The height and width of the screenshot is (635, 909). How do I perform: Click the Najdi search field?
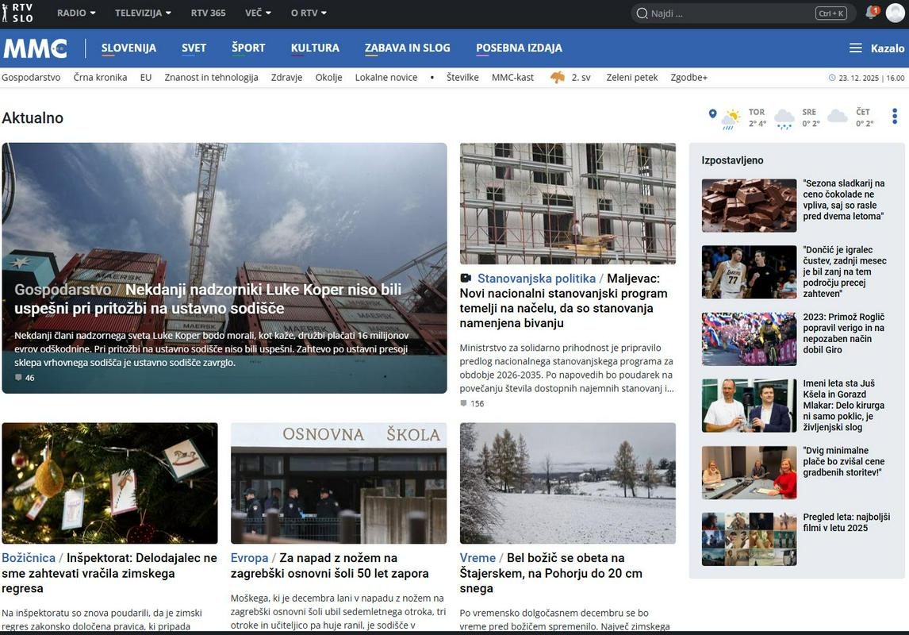click(x=730, y=13)
